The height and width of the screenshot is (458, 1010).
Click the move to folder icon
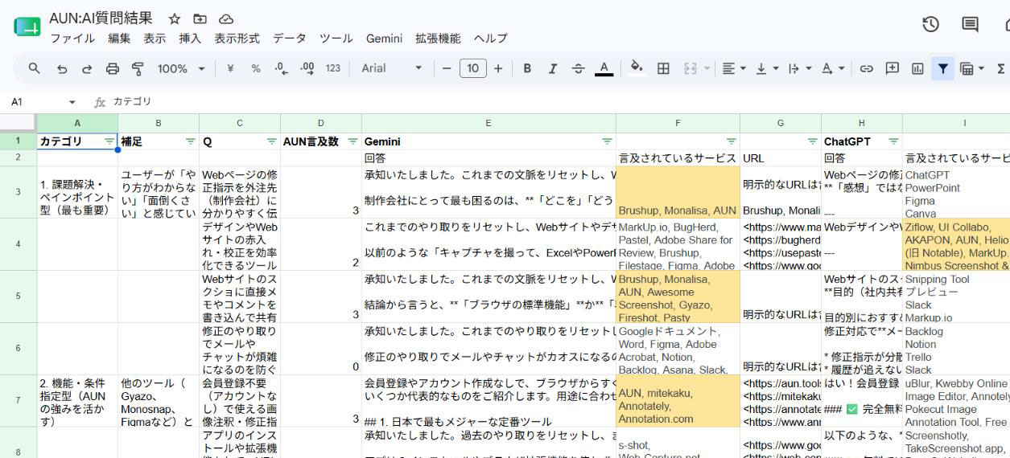(200, 18)
